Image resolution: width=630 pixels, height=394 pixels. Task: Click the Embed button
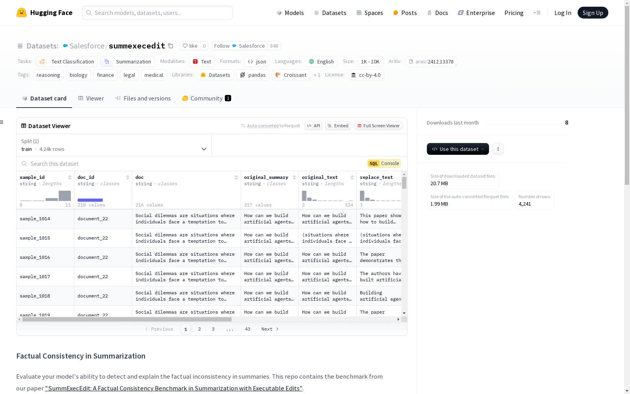tap(338, 126)
